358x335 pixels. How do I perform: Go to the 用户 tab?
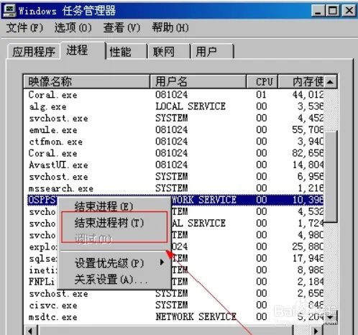pos(212,52)
